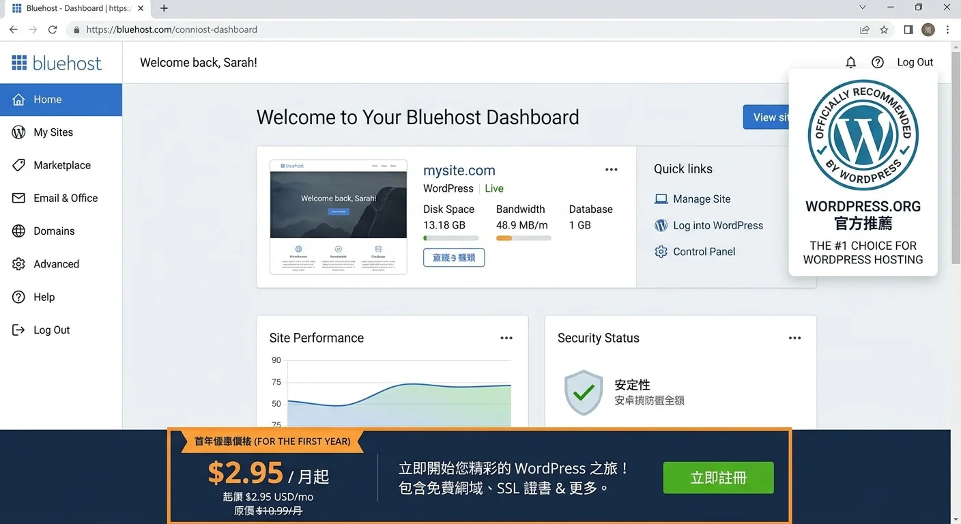Image resolution: width=961 pixels, height=524 pixels.
Task: Open the Help question-mark icon in header
Action: [x=878, y=61]
